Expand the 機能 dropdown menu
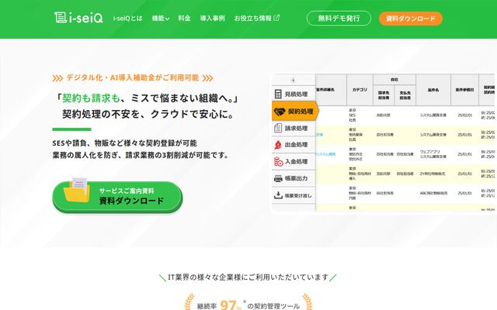Viewport: 497px width, 310px height. point(161,19)
